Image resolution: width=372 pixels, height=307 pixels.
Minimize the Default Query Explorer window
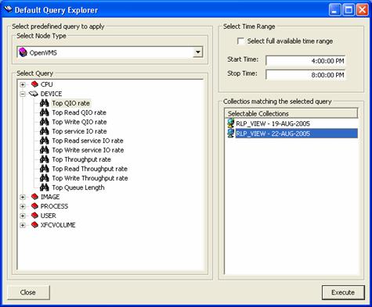pyautogui.click(x=334, y=10)
